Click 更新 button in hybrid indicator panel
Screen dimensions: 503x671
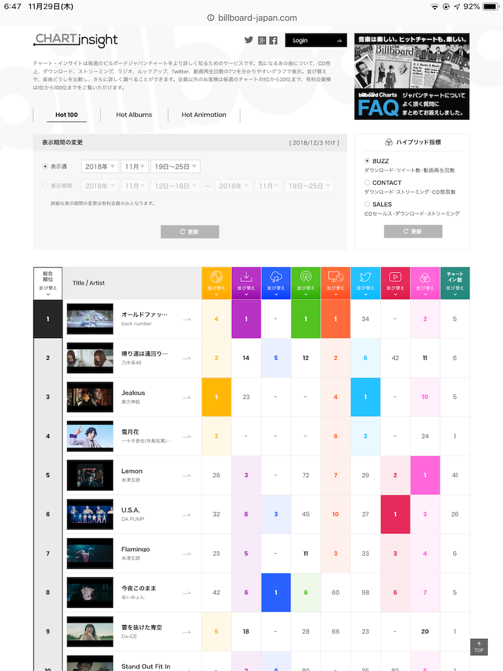(413, 231)
